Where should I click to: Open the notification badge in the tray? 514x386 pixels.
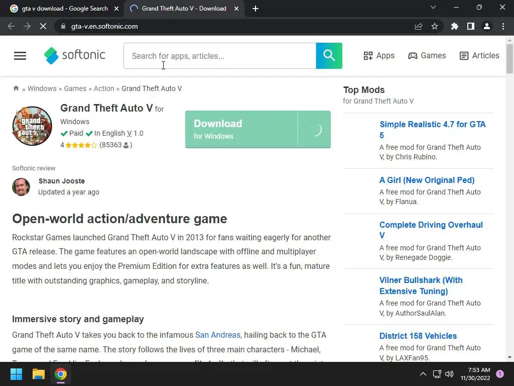(500, 374)
